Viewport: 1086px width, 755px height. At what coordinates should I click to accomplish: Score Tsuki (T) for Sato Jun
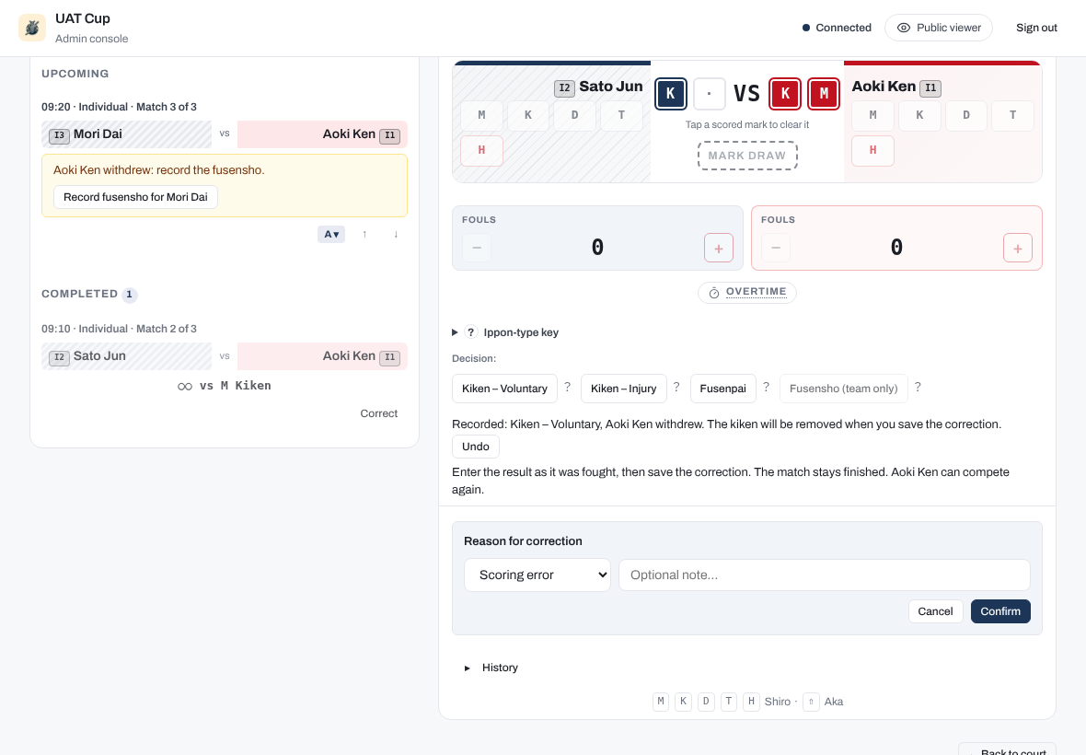click(x=621, y=115)
